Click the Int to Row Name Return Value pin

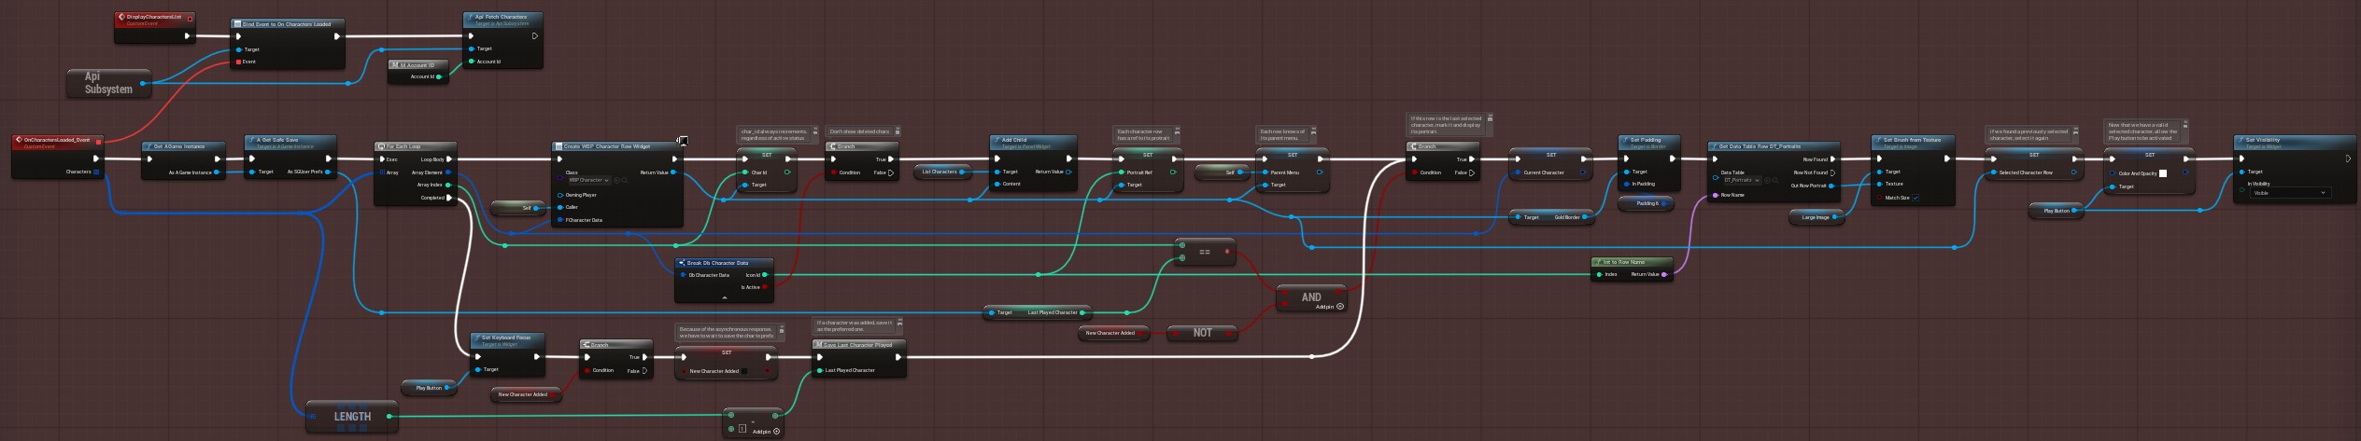coord(1664,274)
